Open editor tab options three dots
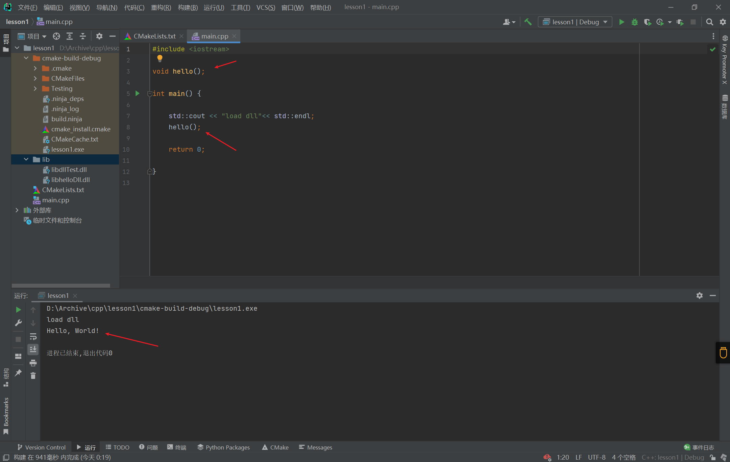This screenshot has width=730, height=462. pos(713,36)
